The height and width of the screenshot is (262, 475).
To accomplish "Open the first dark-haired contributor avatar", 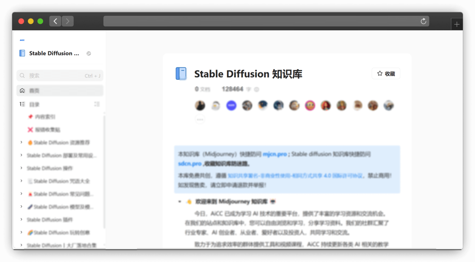I will point(200,105).
